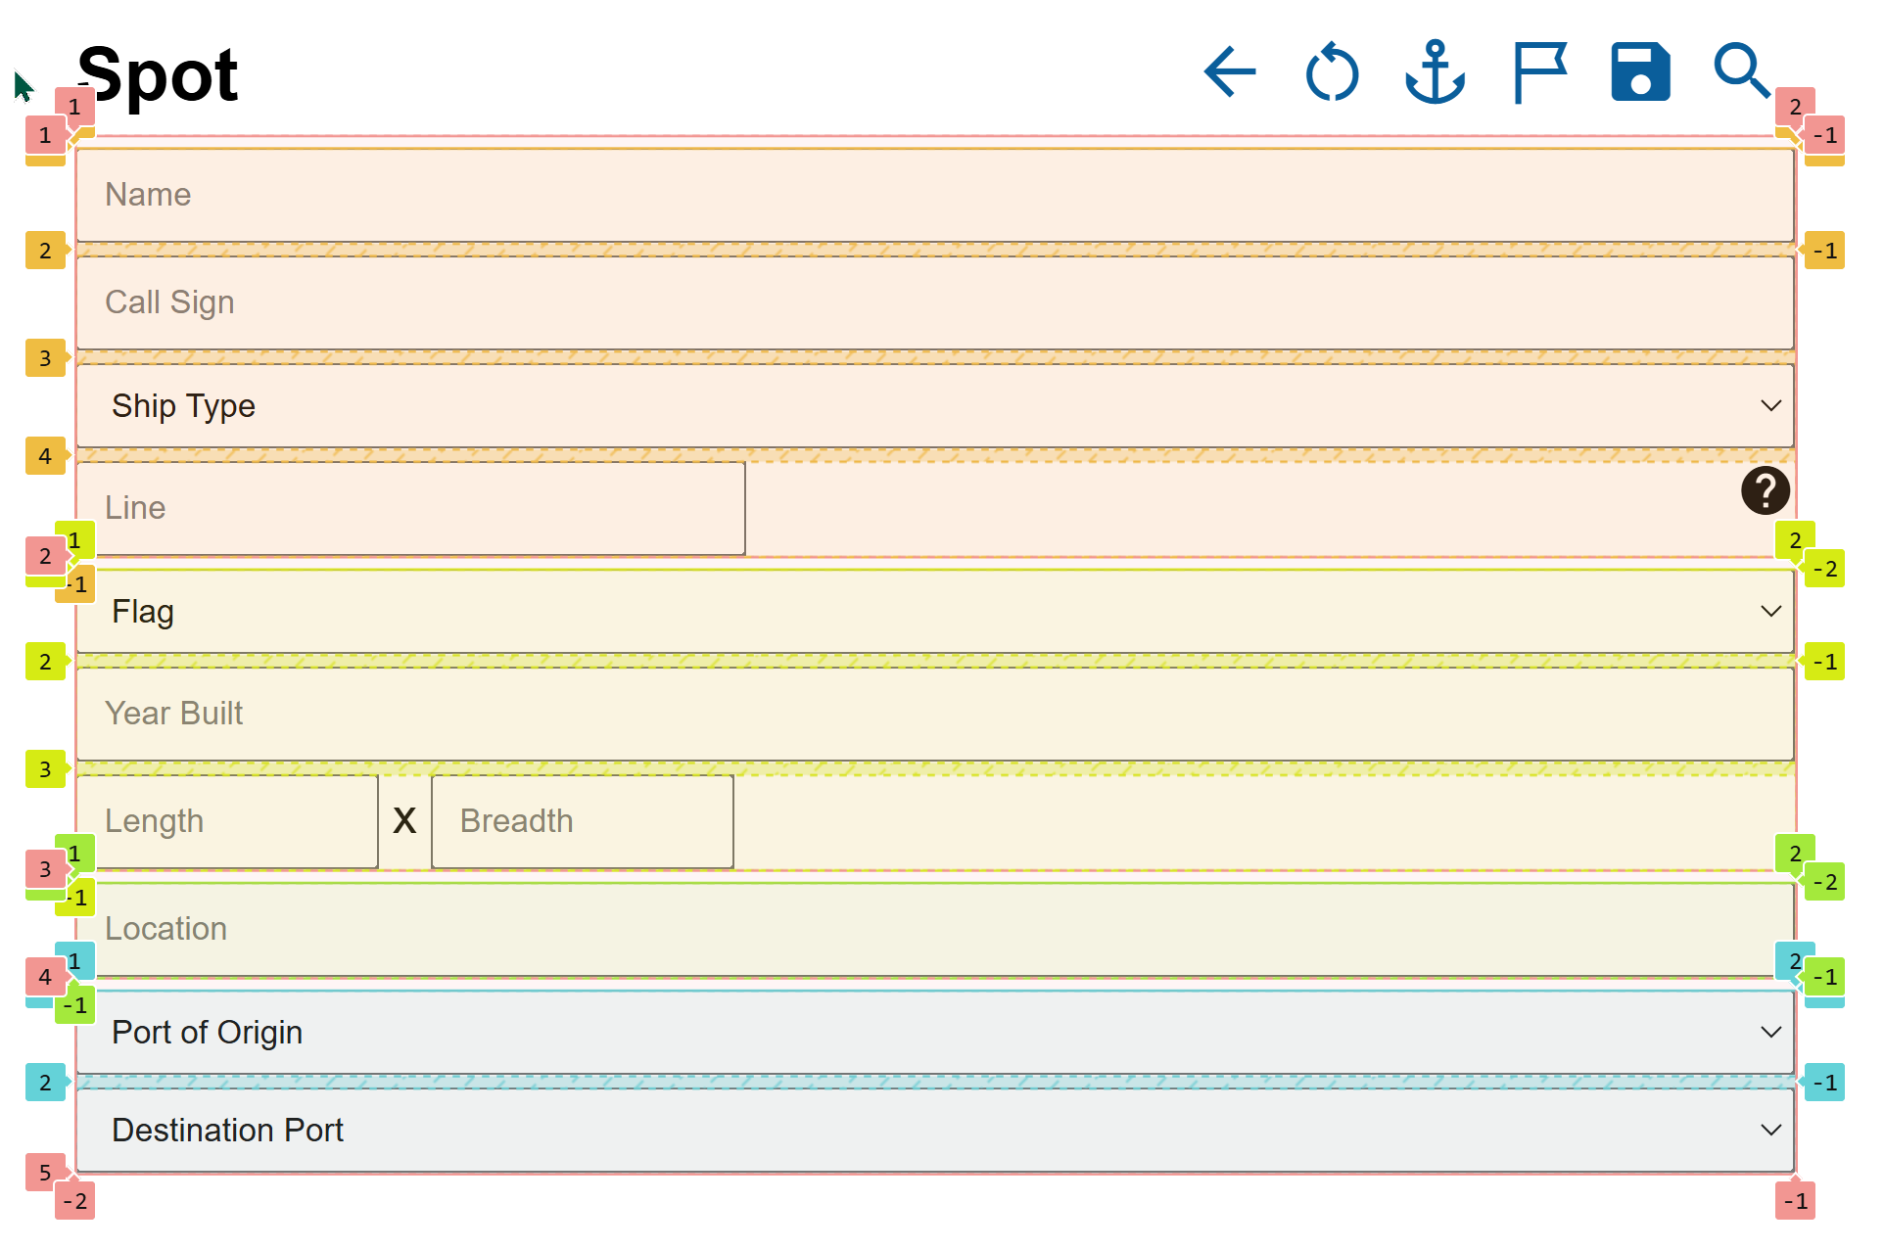This screenshot has width=1884, height=1249.
Task: Click the Call Sign input field
Action: 941,301
